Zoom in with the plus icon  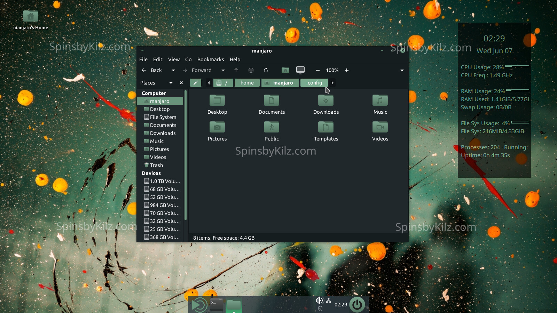(347, 70)
